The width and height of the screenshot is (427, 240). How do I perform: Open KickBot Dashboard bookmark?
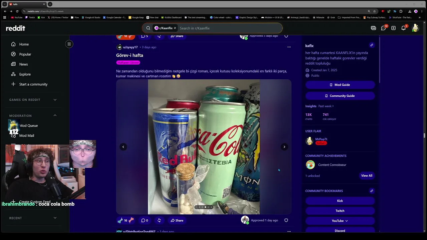(171, 17)
